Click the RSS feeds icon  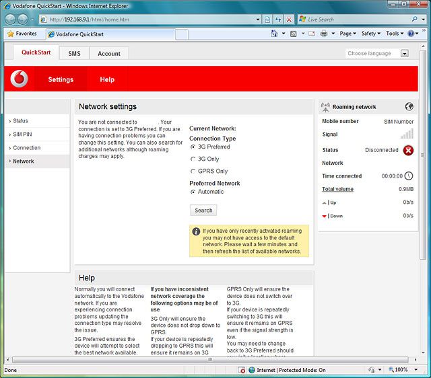(294, 33)
